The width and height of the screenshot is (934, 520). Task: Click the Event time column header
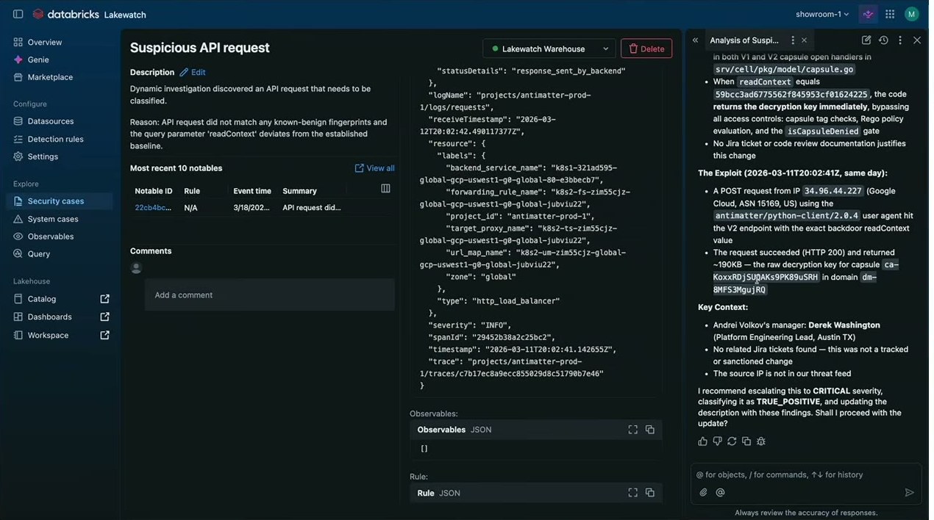click(x=252, y=191)
